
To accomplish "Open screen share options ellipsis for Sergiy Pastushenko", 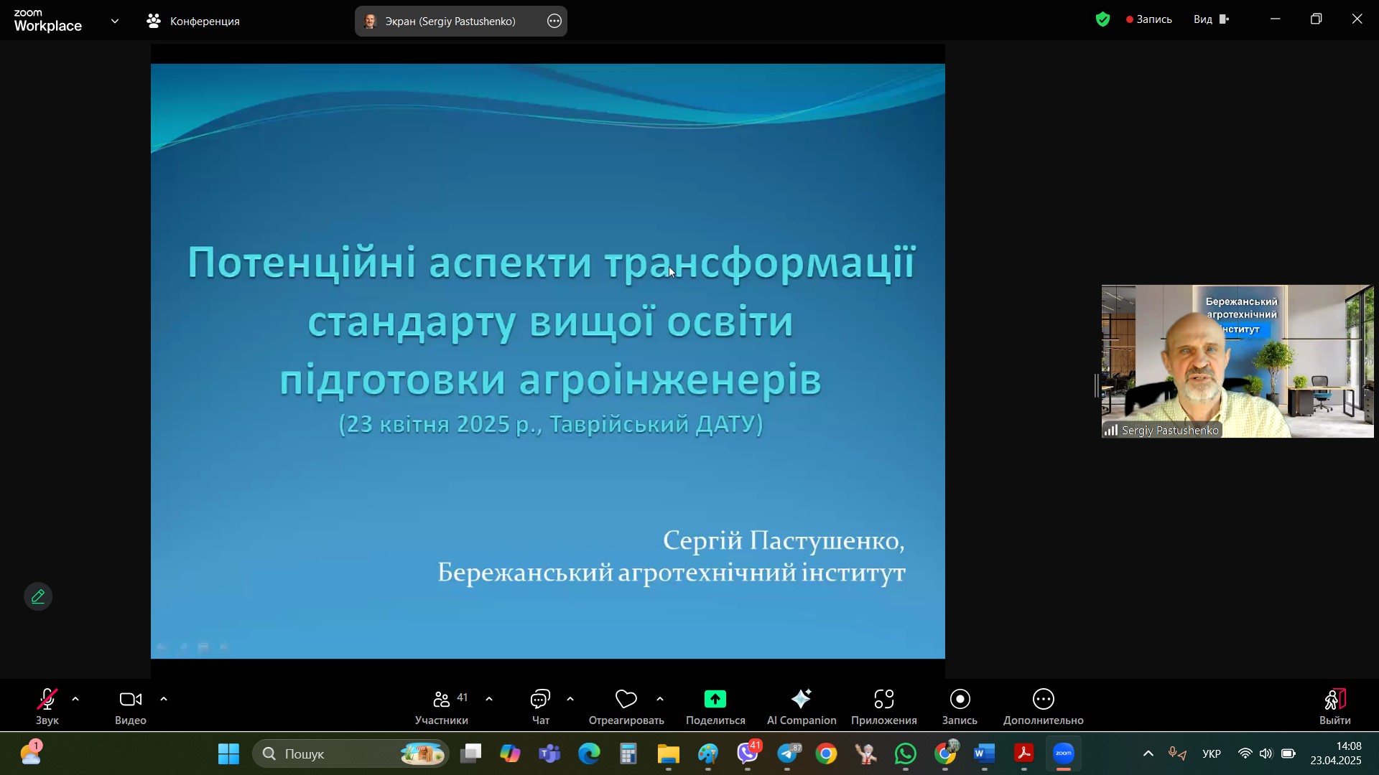I will pyautogui.click(x=554, y=22).
